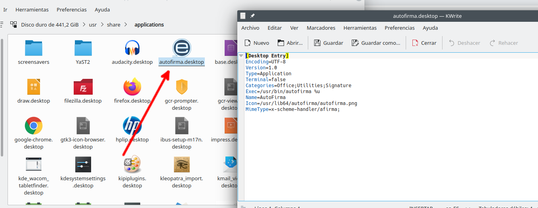This screenshot has height=208, width=538.
Task: Collapse the Desktop Entry fold marker
Action: 241,56
